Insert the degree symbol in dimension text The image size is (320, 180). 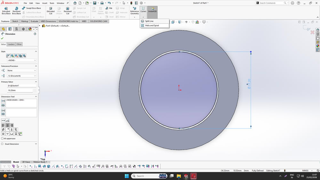coord(7,129)
